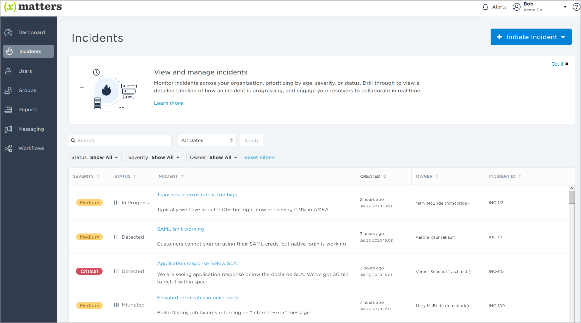Click Medium badge in INC-112 row

point(89,203)
